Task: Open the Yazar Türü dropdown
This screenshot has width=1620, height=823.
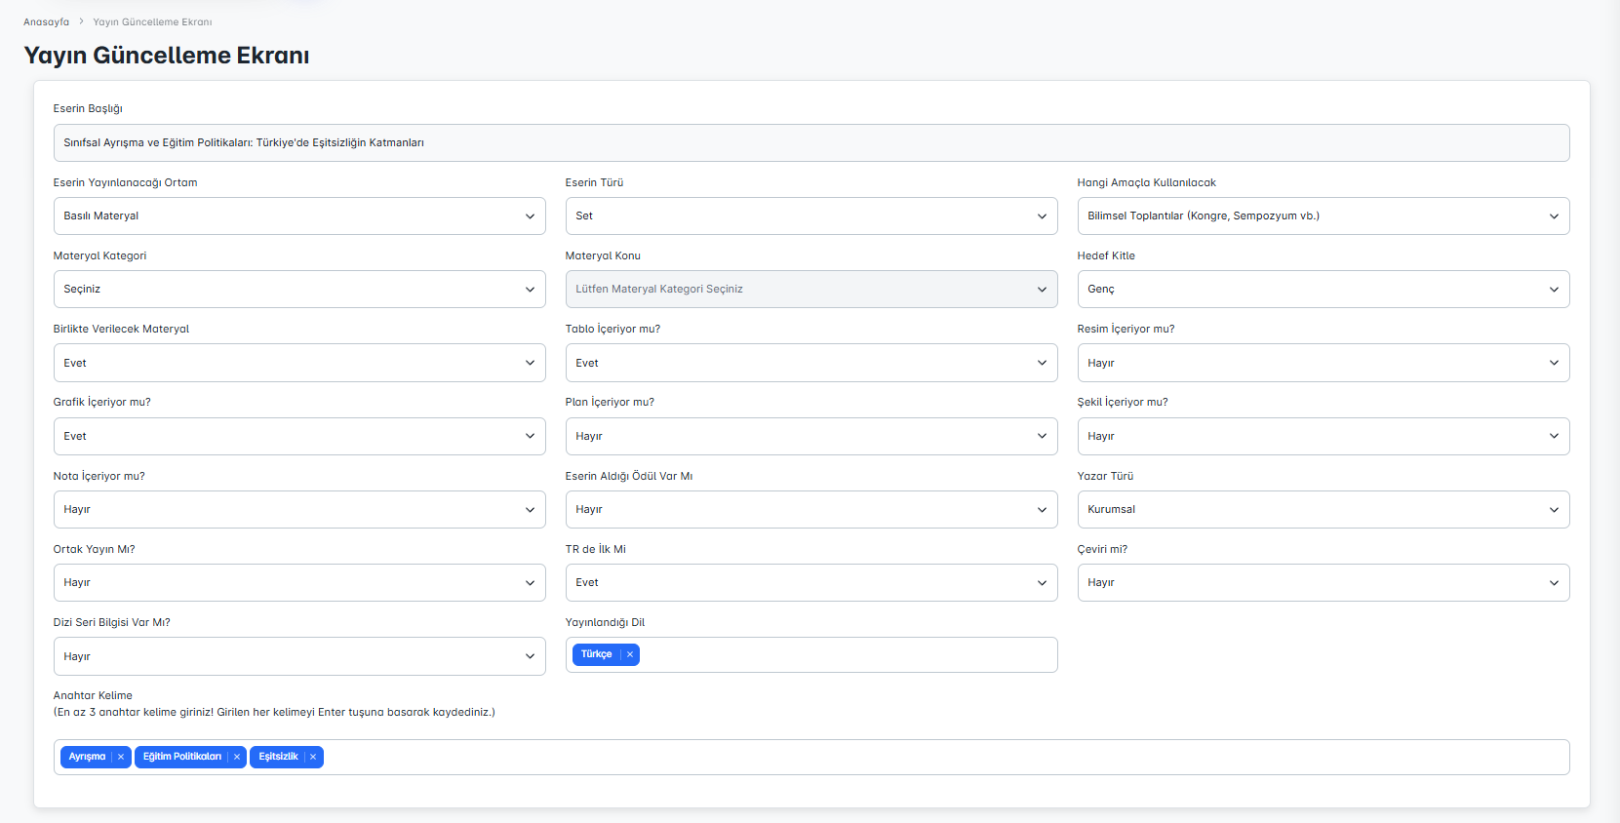Action: pyautogui.click(x=1323, y=510)
